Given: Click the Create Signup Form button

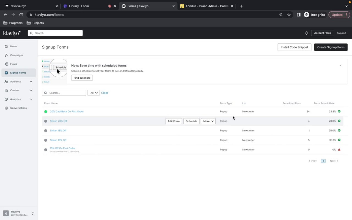Looking at the screenshot, I should point(331,47).
